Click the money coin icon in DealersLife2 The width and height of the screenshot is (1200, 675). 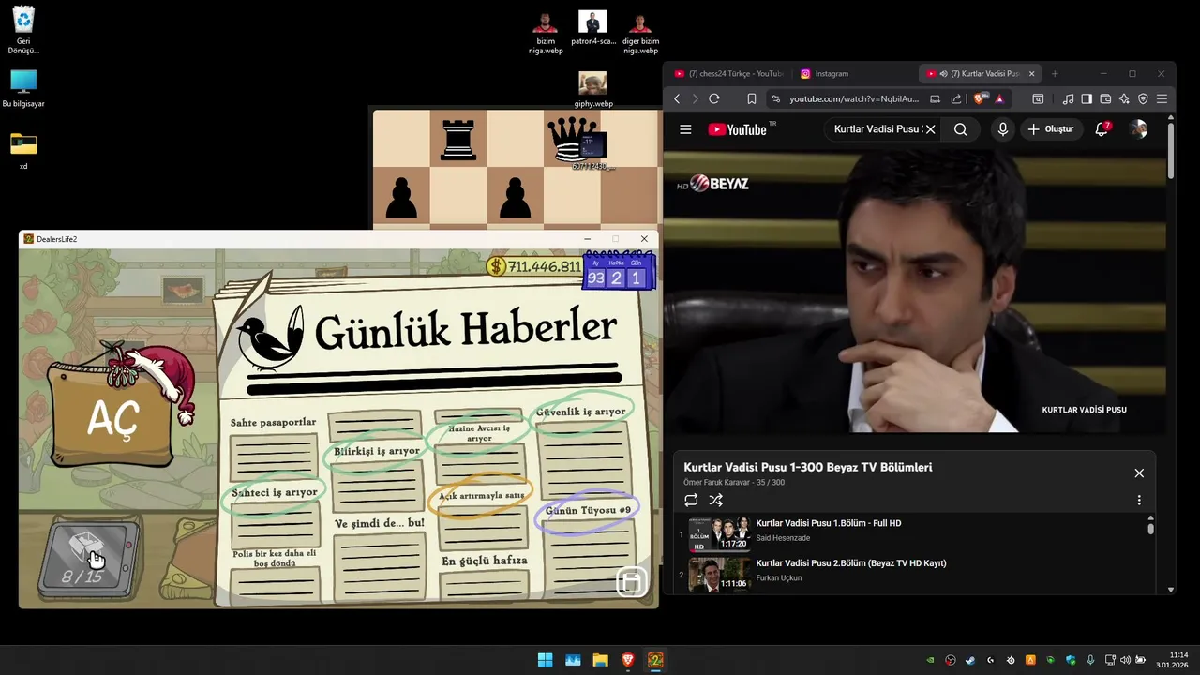coord(496,266)
